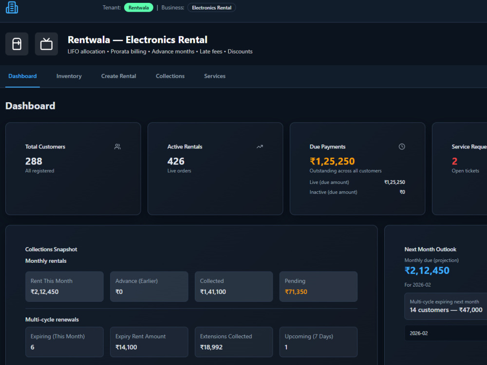
Task: Select the television business icon
Action: (x=46, y=44)
